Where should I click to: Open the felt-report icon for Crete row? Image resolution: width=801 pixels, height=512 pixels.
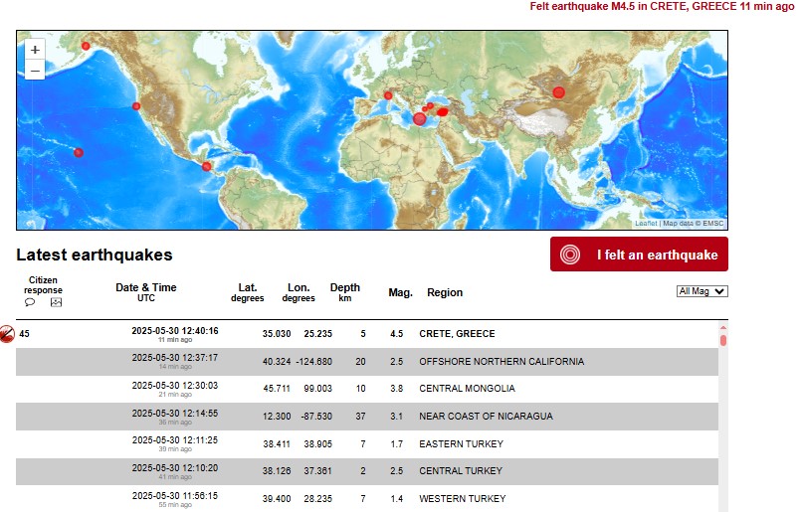tap(7, 334)
